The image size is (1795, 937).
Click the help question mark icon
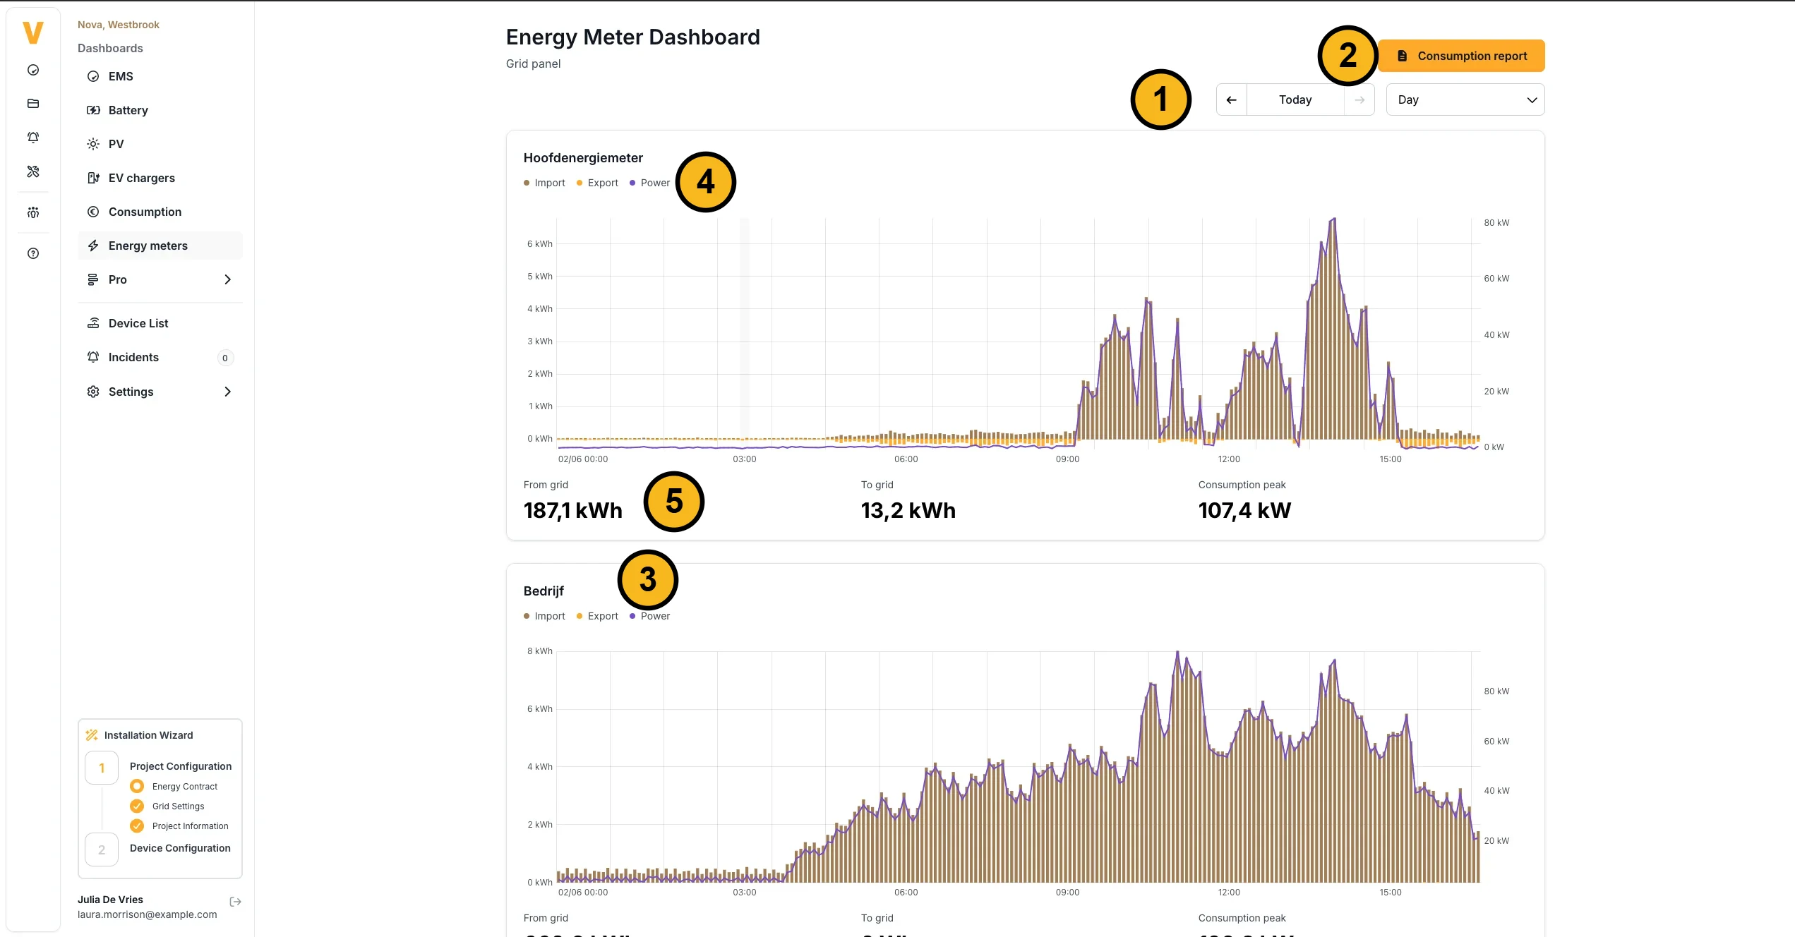[33, 253]
